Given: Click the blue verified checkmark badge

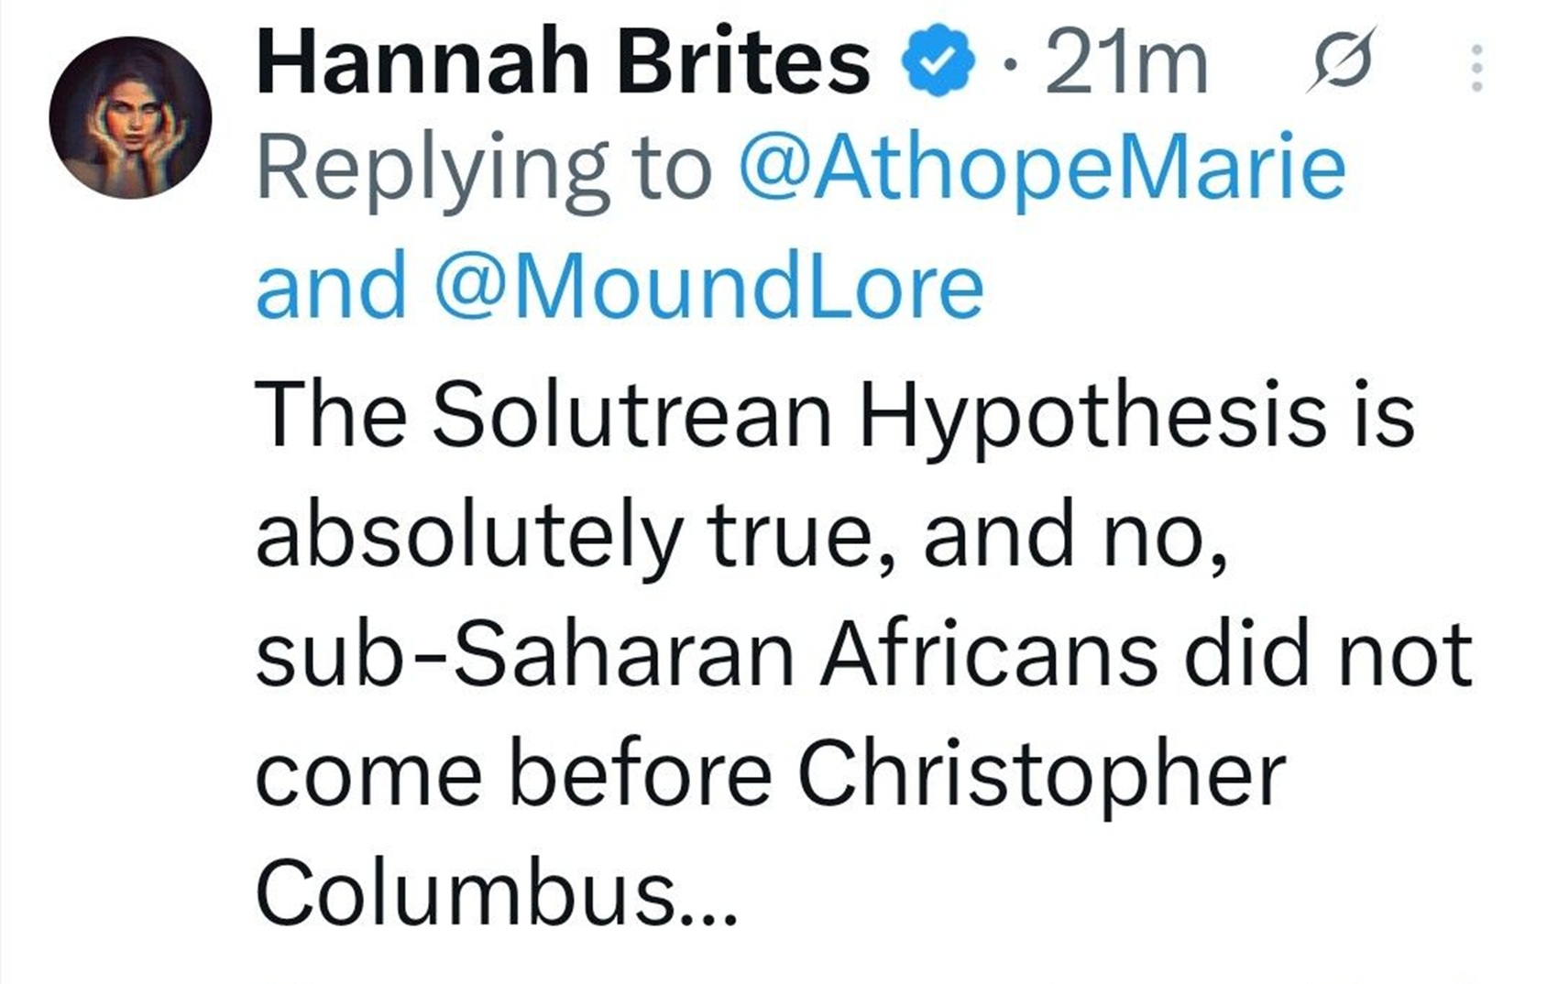Looking at the screenshot, I should pos(936,61).
